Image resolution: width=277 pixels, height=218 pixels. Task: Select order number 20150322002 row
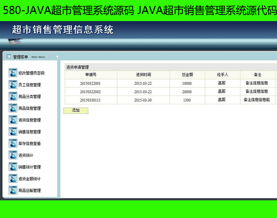(x=90, y=92)
